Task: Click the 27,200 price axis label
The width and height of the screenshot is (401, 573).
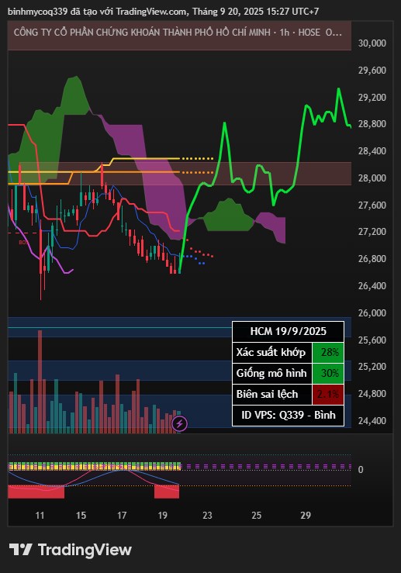Action: click(x=372, y=232)
